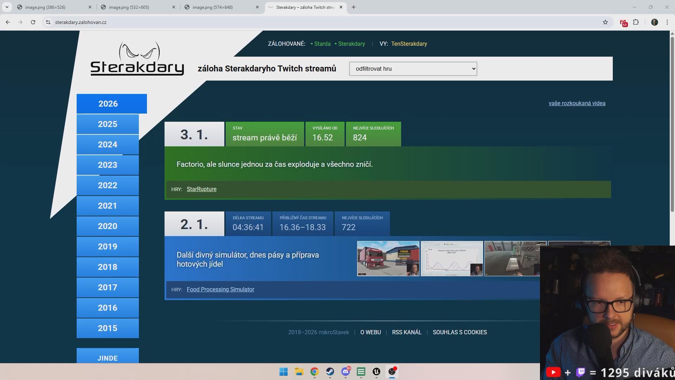Screen dimensions: 675x380
Task: Click the Windows Start button
Action: (x=283, y=372)
